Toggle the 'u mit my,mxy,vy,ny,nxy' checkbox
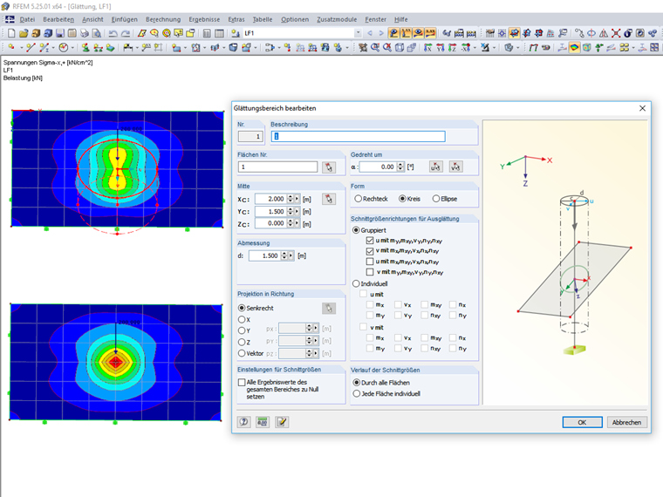This screenshot has width=663, height=497. [x=370, y=241]
